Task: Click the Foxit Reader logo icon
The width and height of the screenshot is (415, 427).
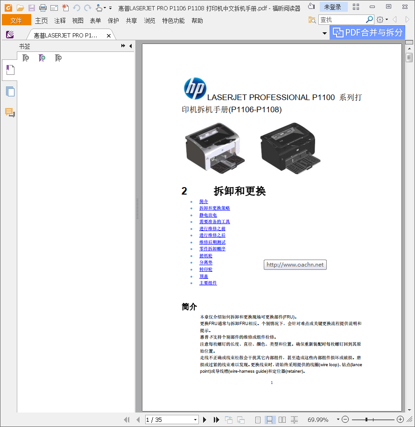Action: [x=8, y=7]
